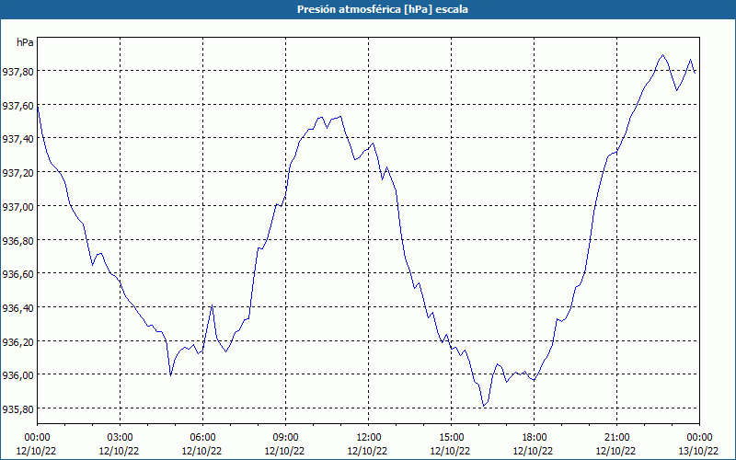The width and height of the screenshot is (736, 460).
Task: Click the 12/10/22 date under 12:00
Action: click(369, 451)
